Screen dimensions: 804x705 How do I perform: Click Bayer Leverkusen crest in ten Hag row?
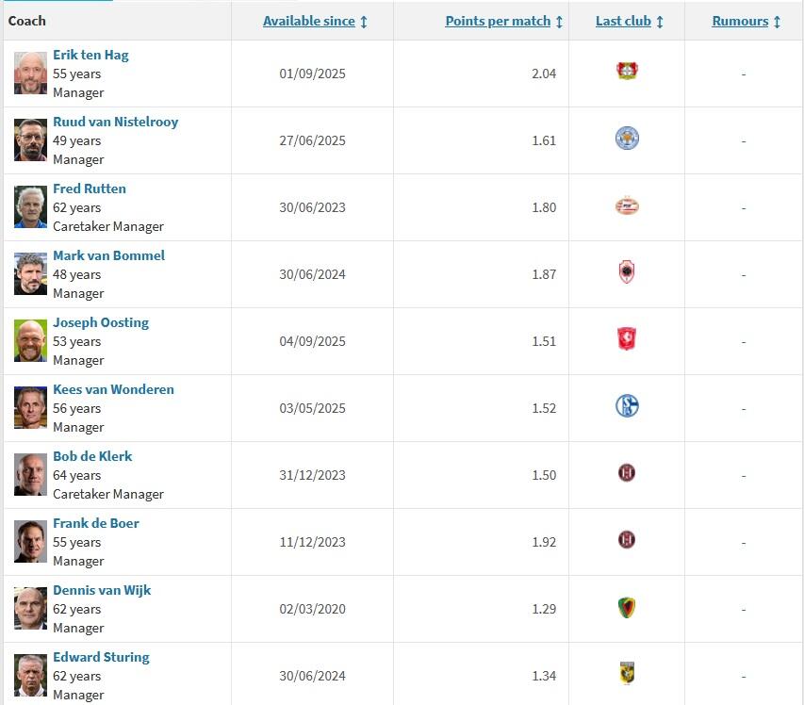627,72
